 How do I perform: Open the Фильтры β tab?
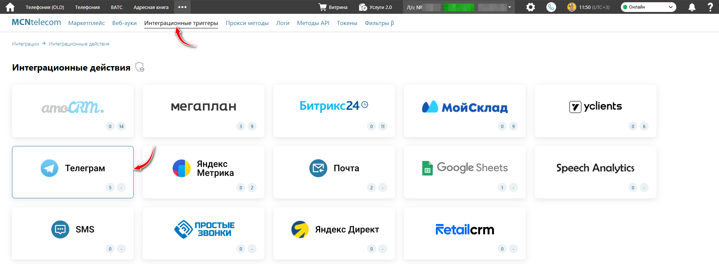point(379,23)
